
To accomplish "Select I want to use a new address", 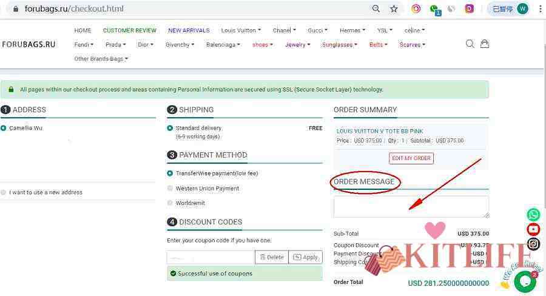I will tap(4, 192).
